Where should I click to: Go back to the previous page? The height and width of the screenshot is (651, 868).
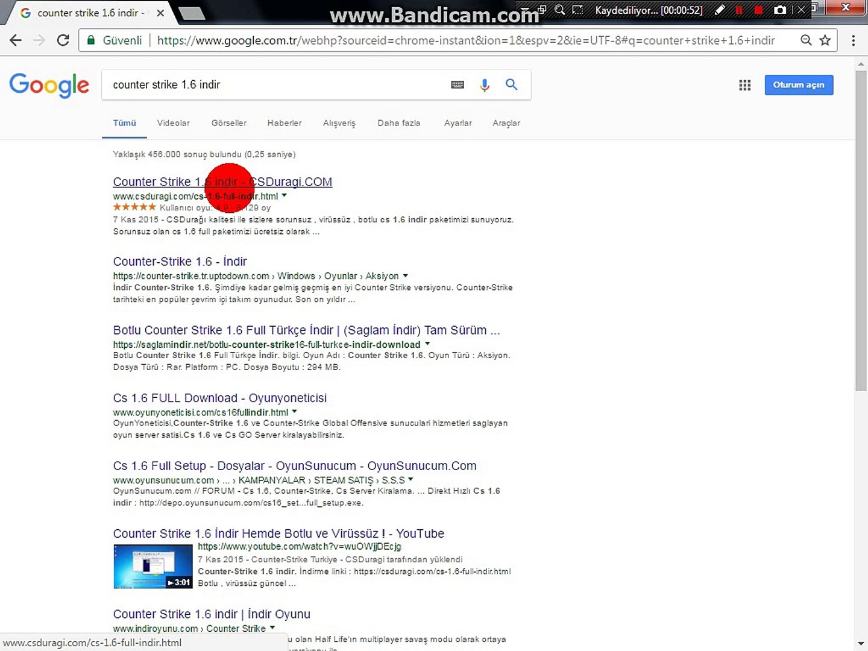(16, 40)
